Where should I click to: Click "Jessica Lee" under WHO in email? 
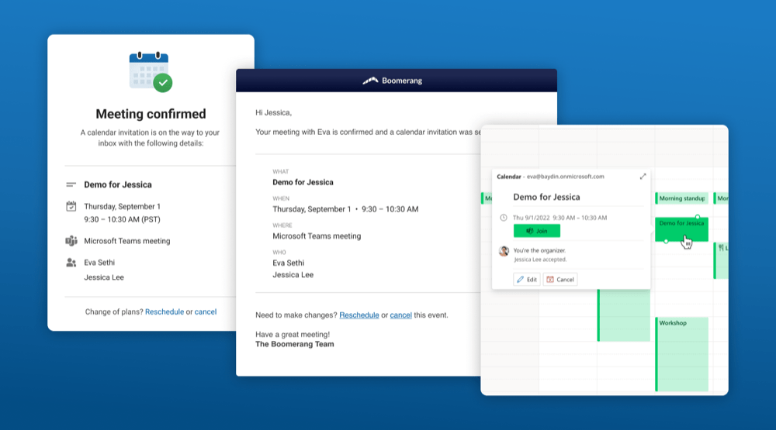[x=293, y=275]
